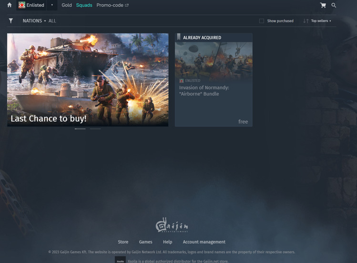
Task: Open the NATIONS filter dropdown
Action: pos(34,21)
